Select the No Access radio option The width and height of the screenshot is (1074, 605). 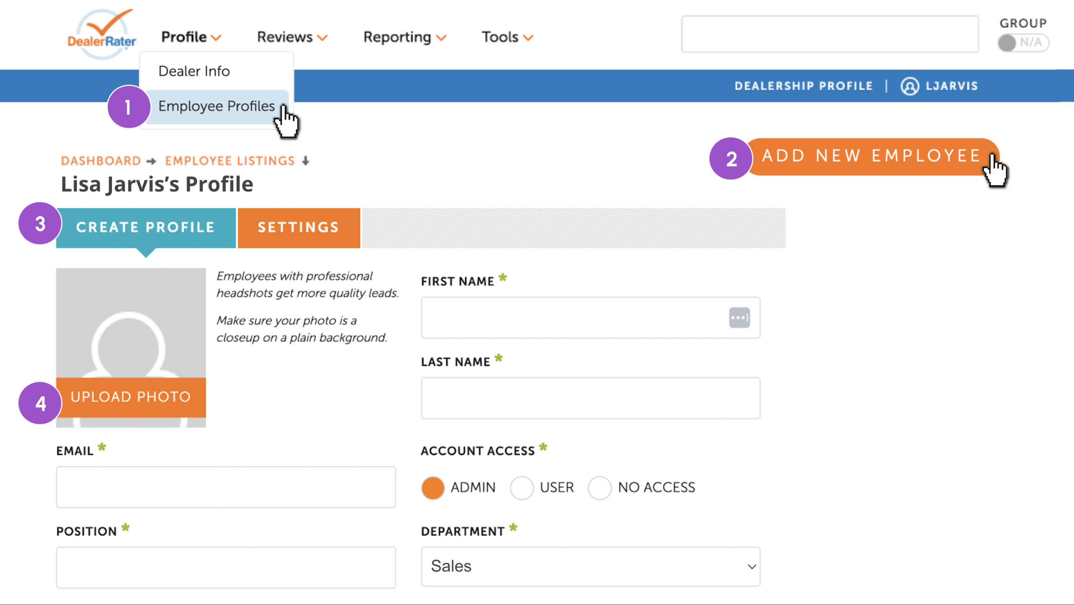pyautogui.click(x=600, y=488)
